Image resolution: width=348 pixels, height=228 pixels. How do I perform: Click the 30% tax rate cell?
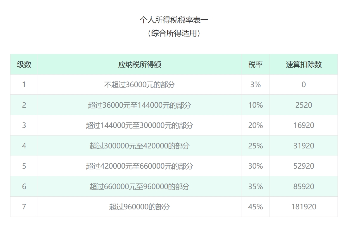[255, 166]
